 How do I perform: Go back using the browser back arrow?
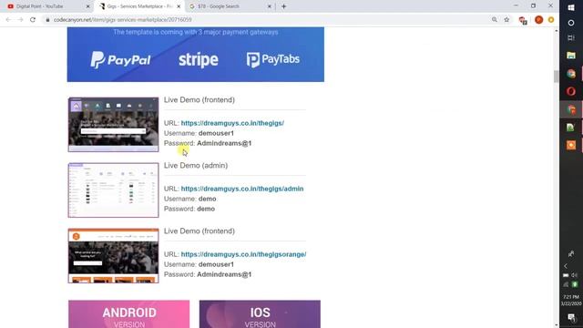tap(8, 20)
